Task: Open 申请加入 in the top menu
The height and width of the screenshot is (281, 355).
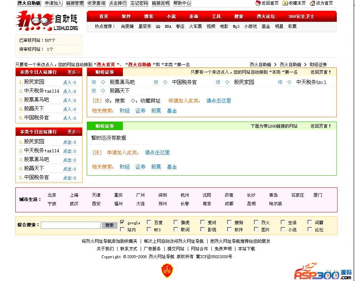Action: click(54, 3)
